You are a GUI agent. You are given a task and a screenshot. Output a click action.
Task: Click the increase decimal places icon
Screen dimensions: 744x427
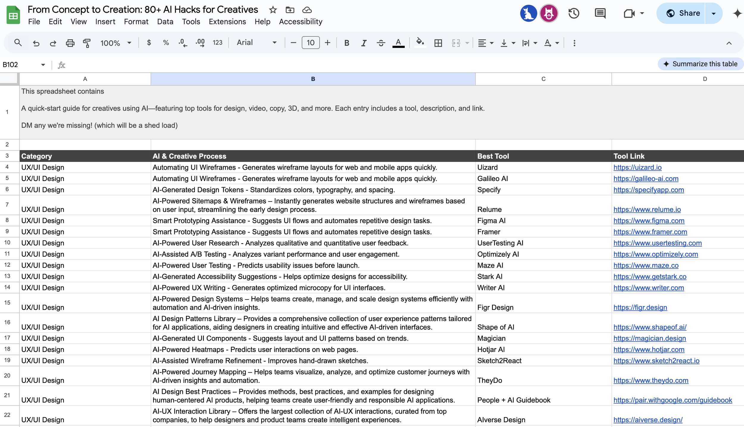tap(200, 43)
